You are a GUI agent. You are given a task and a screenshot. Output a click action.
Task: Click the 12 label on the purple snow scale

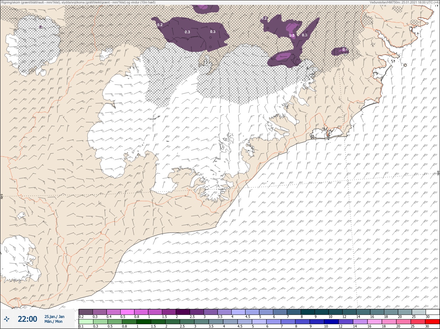[344, 317]
